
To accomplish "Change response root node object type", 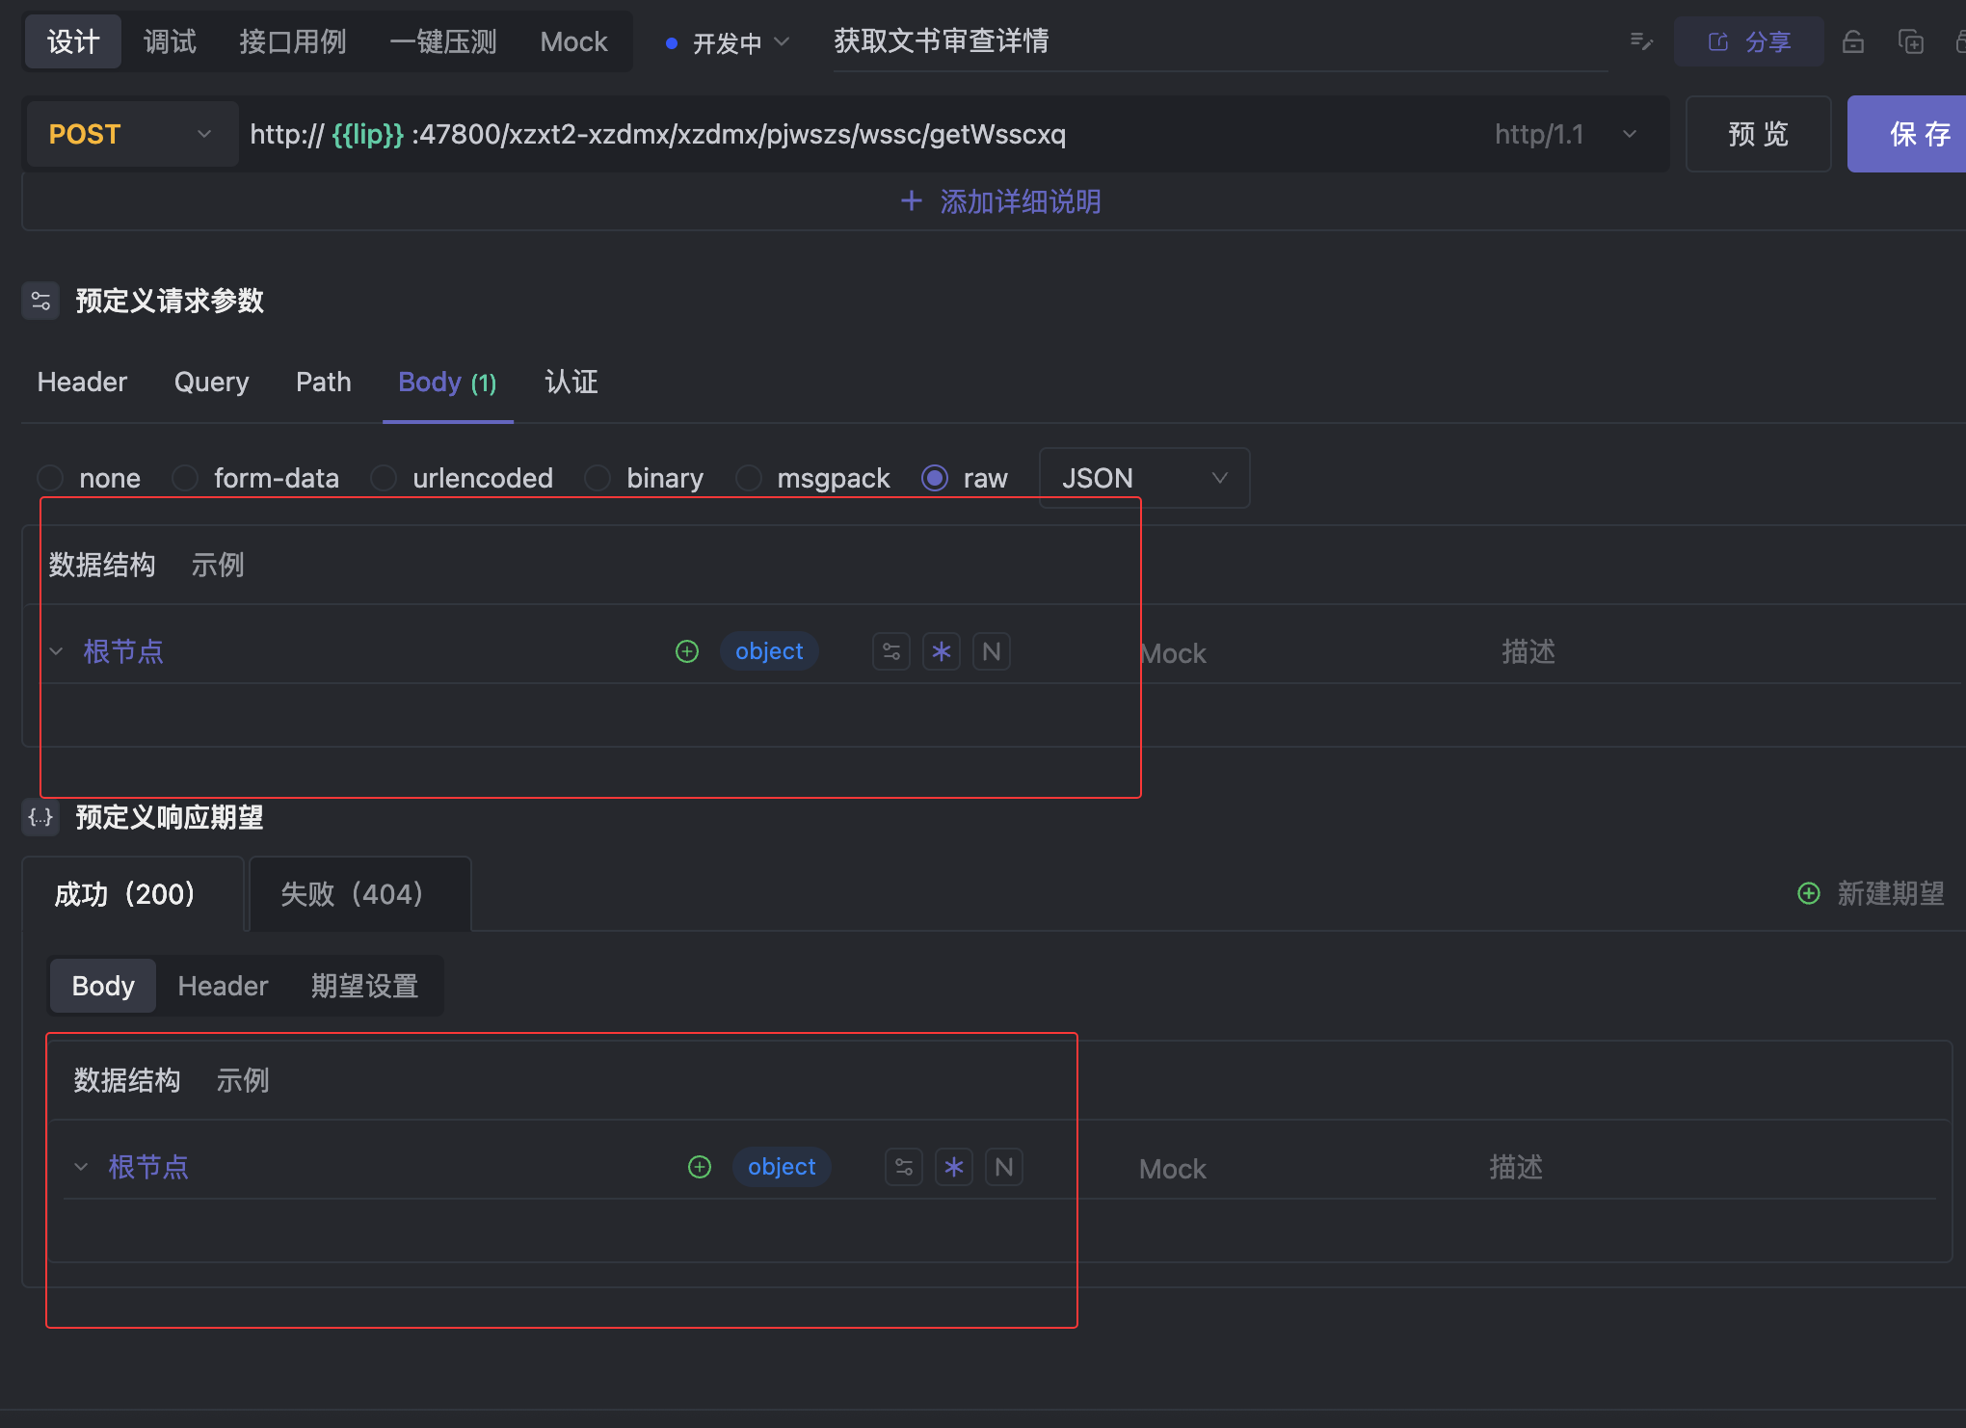I will tap(782, 1167).
